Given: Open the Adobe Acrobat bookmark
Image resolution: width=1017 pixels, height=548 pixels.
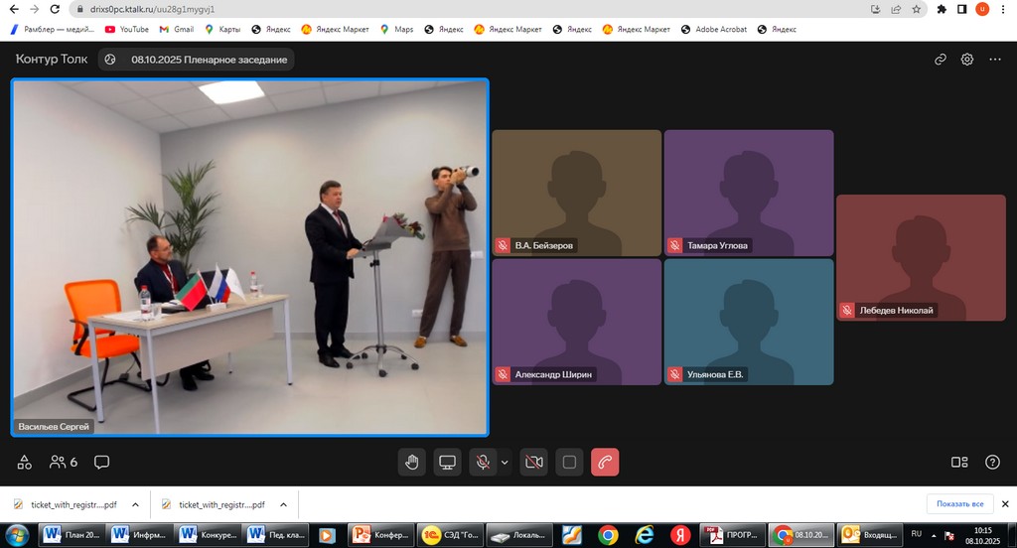Looking at the screenshot, I should click(x=713, y=30).
